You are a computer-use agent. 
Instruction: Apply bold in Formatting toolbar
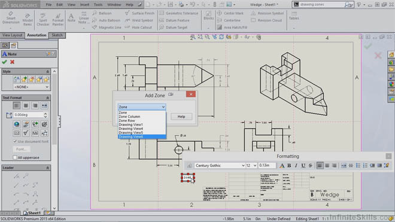(289, 166)
